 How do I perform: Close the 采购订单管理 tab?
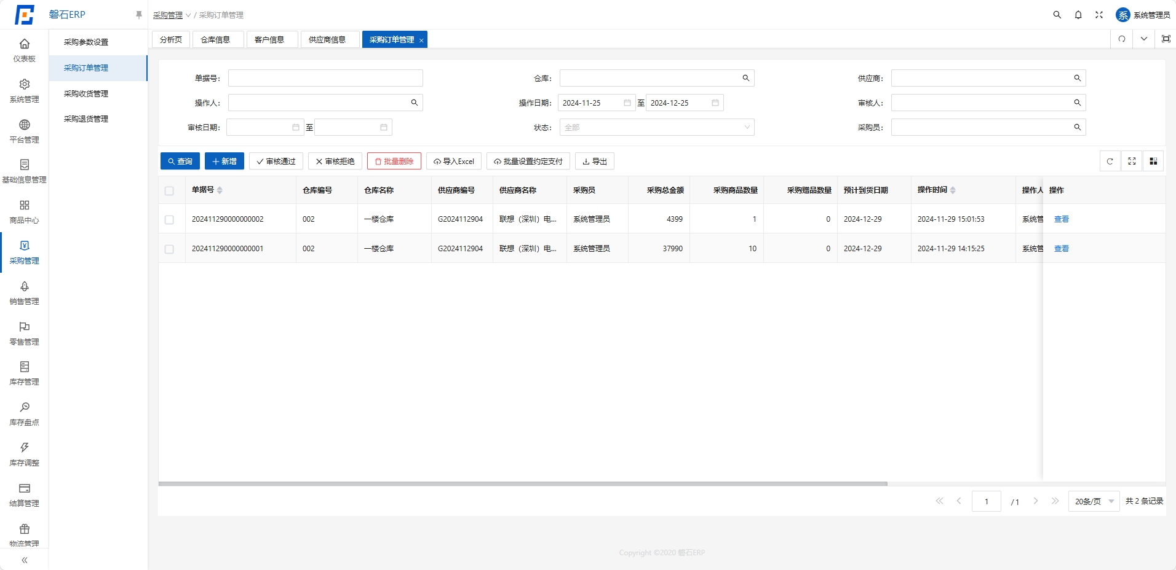tap(421, 40)
